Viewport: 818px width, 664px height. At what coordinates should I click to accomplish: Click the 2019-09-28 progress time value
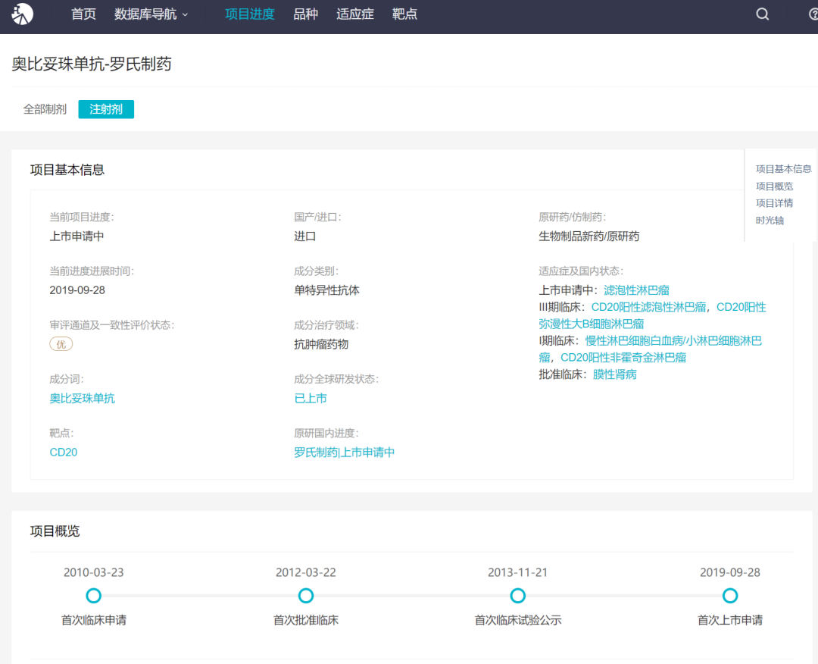(x=77, y=290)
